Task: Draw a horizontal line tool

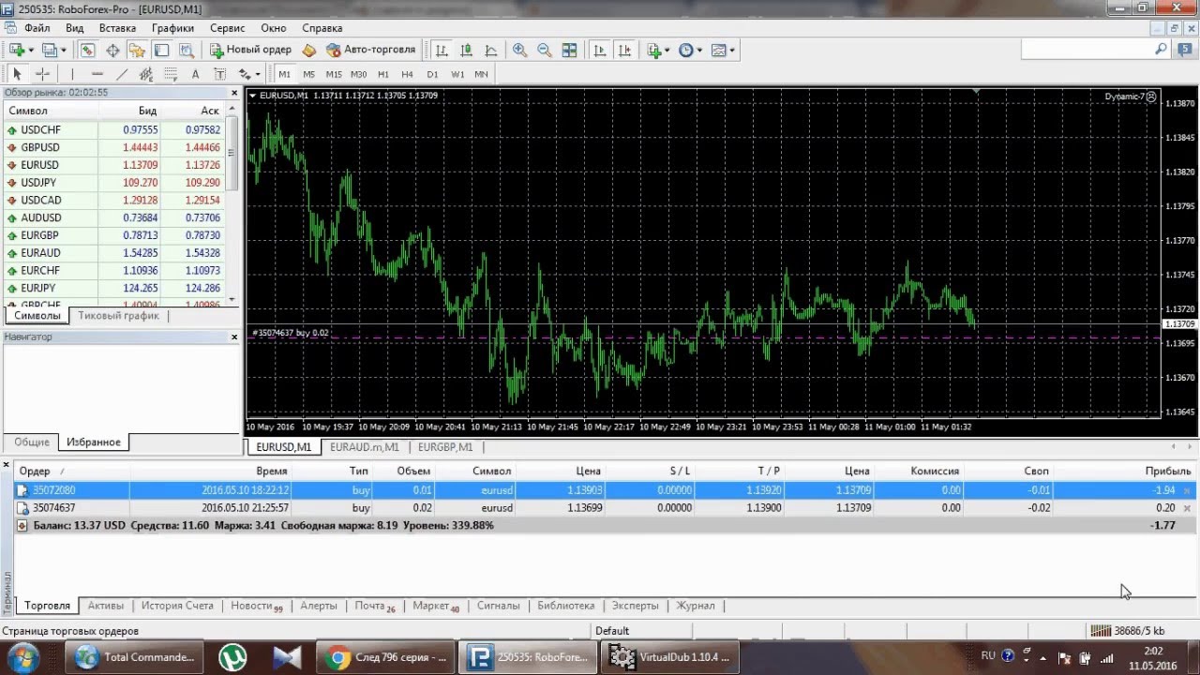Action: [97, 74]
